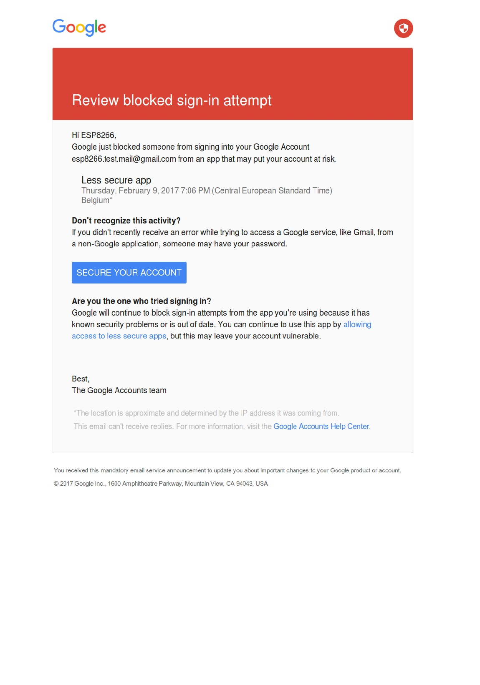Click 'access to less secure apps' link text
The width and height of the screenshot is (480, 685).
click(x=119, y=336)
